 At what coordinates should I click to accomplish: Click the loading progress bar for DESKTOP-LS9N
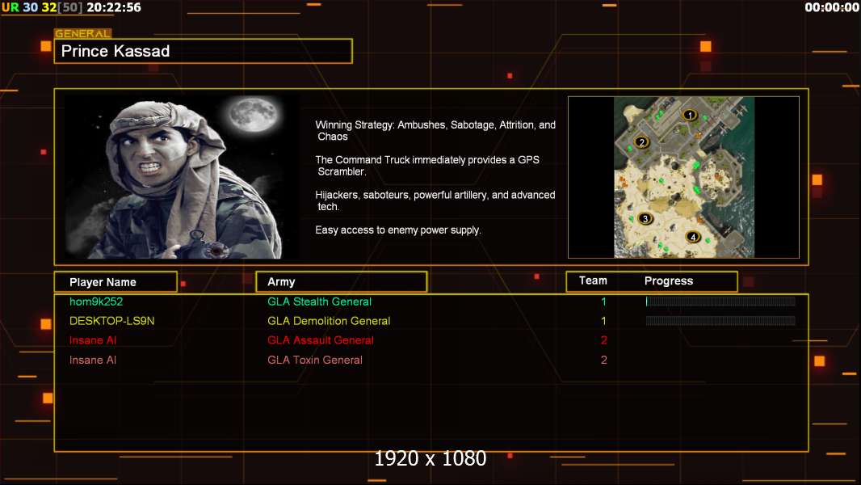click(x=720, y=321)
